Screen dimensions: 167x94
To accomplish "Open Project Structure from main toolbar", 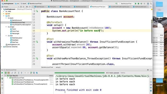I will (x=148, y=4).
